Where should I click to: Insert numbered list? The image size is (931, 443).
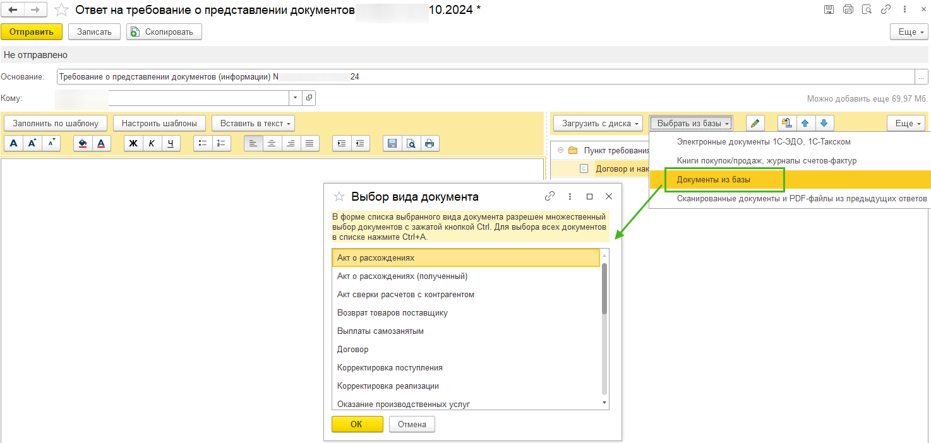(x=222, y=143)
